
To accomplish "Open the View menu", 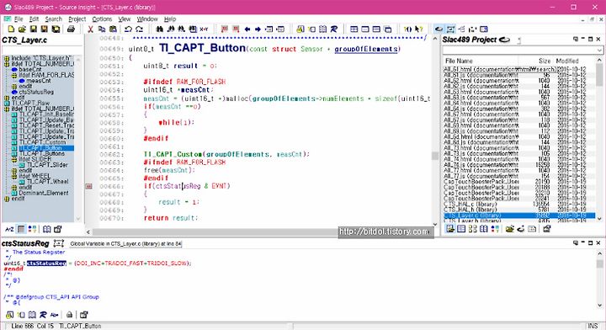I will (x=124, y=19).
